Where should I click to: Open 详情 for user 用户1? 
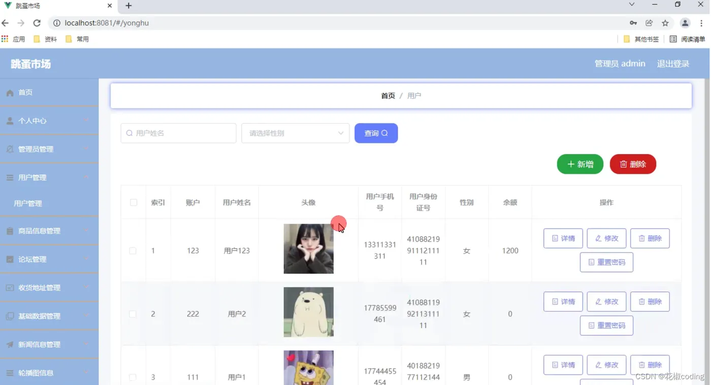563,365
